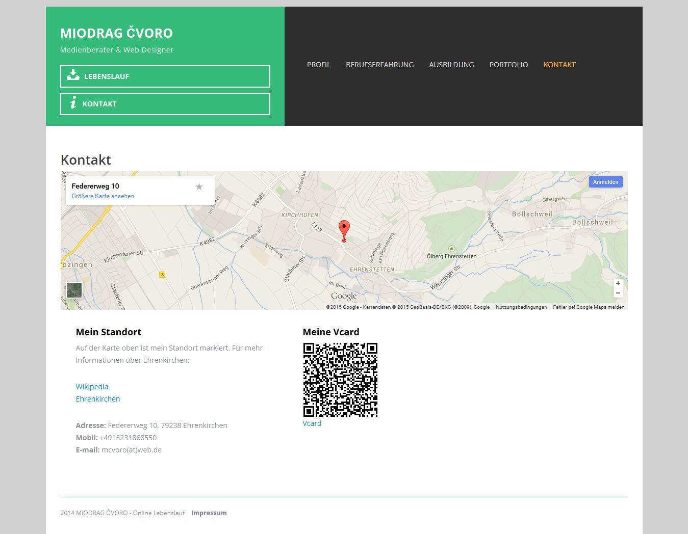Star the Federerweg 10 location

tap(199, 186)
